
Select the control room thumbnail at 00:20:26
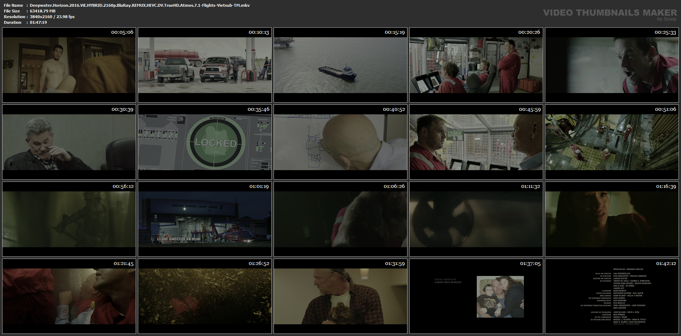point(476,65)
